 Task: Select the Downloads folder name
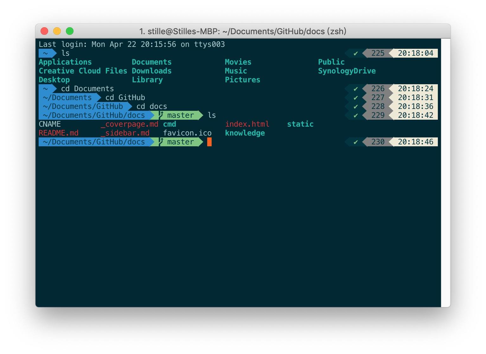click(151, 71)
